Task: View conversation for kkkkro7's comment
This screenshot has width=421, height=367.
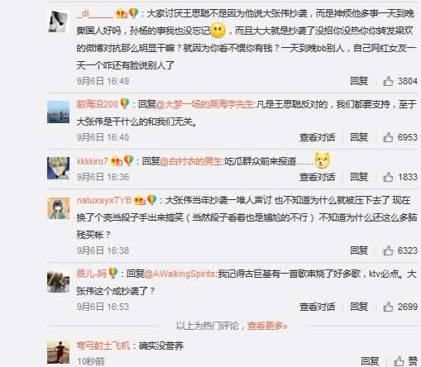Action: coord(318,177)
